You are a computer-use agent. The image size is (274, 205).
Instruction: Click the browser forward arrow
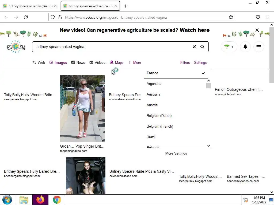point(16,17)
